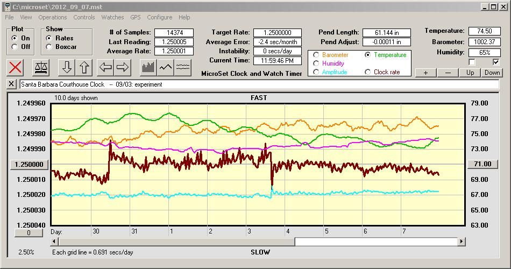Click the Barometer reading field
The image size is (511, 269).
(484, 42)
